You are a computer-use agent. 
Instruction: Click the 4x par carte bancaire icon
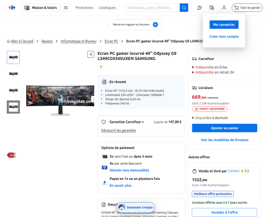[104, 167]
